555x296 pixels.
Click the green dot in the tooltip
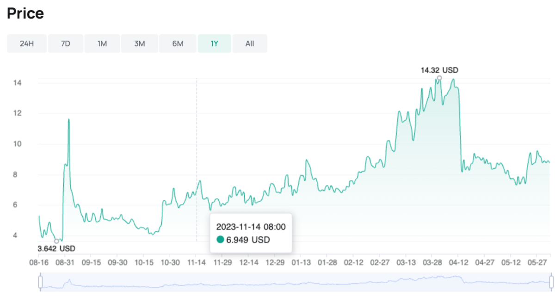pos(220,240)
